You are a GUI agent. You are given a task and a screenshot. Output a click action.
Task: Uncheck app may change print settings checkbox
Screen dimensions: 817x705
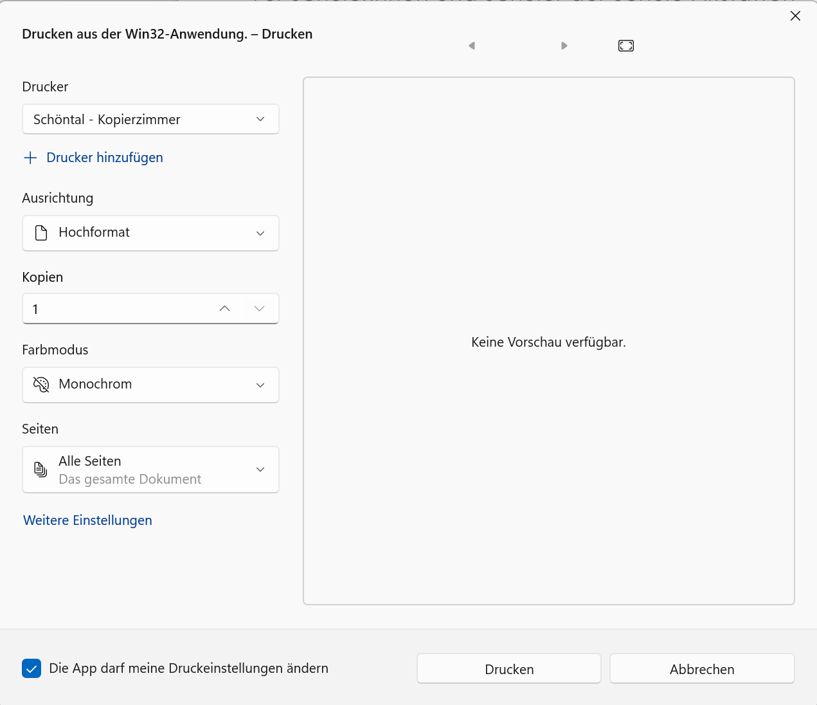click(31, 668)
